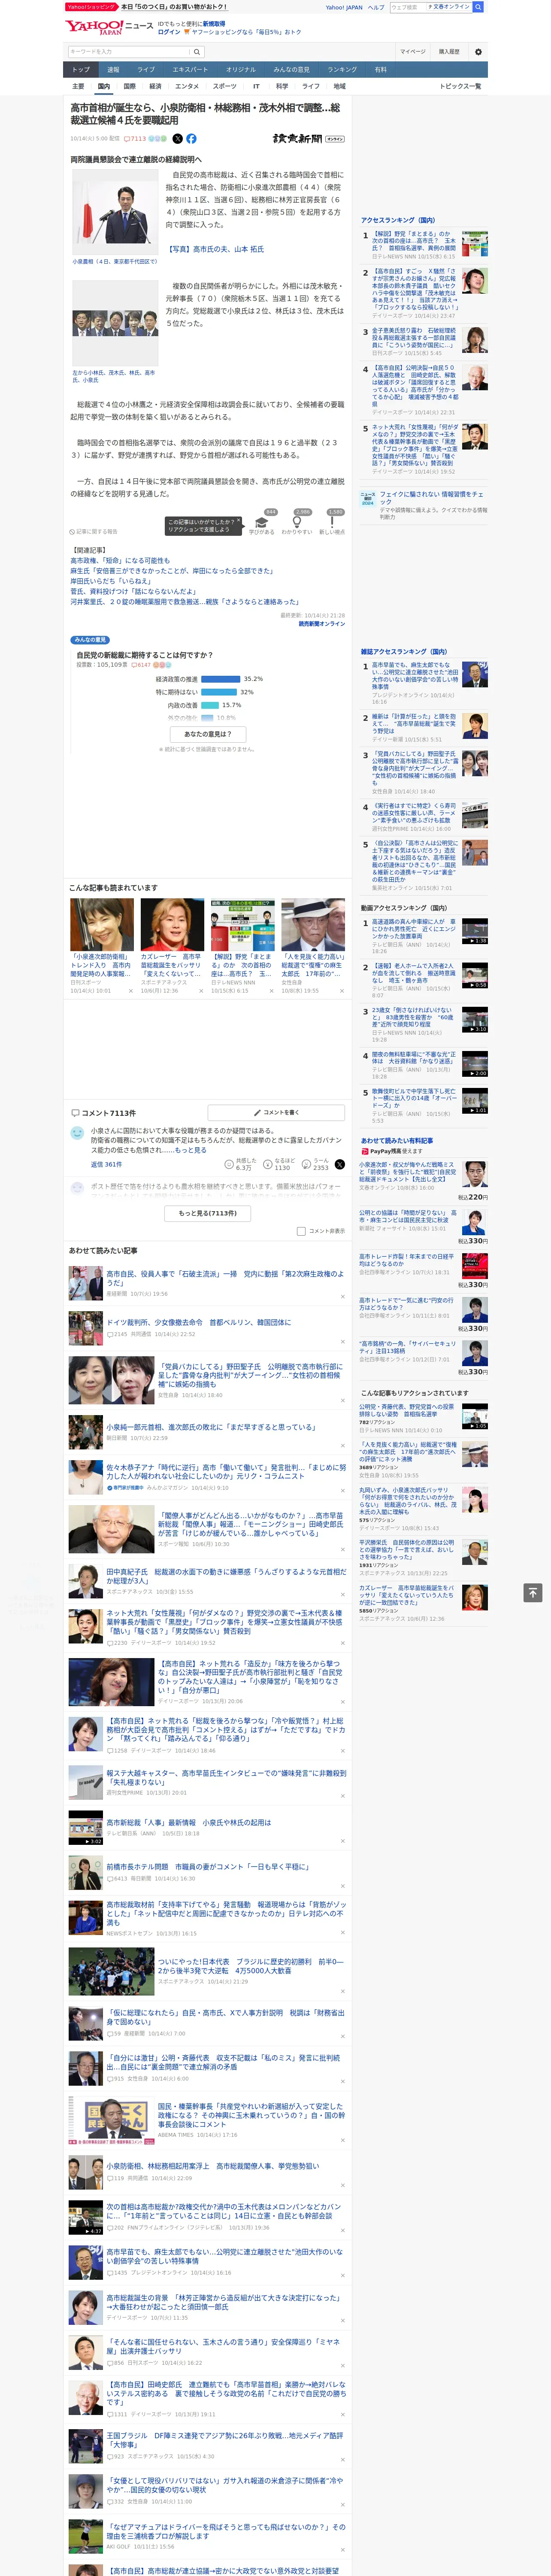The image size is (551, 2576).
Task: Open settings gear icon in header
Action: pyautogui.click(x=478, y=52)
